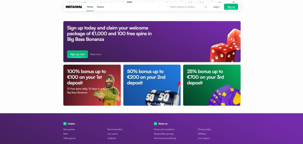Open the Read more link
303x144 pixels.
pos(96,54)
